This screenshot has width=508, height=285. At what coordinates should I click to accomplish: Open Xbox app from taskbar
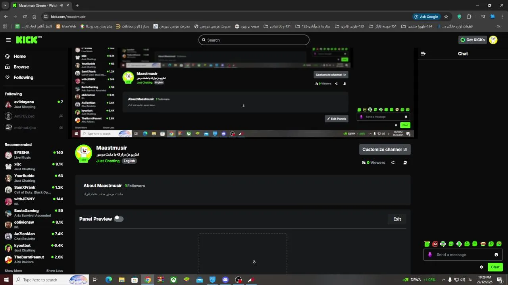click(173, 280)
